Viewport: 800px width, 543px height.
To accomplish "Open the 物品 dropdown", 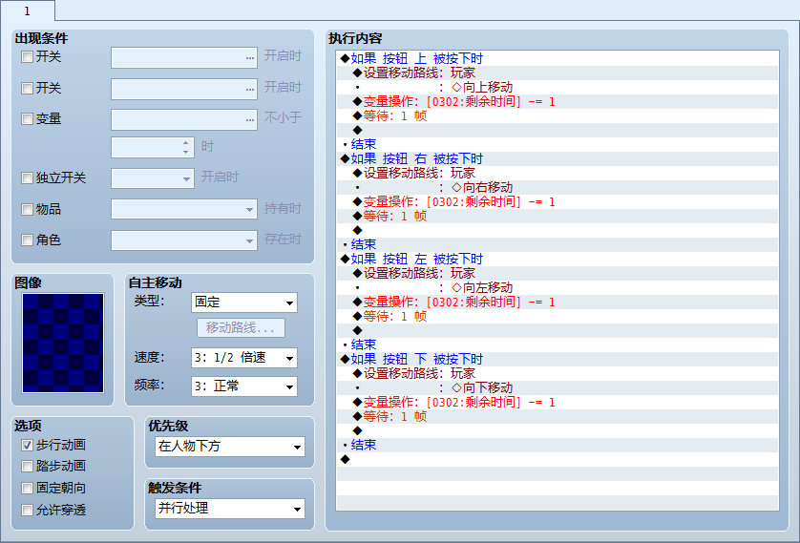I will [x=183, y=209].
